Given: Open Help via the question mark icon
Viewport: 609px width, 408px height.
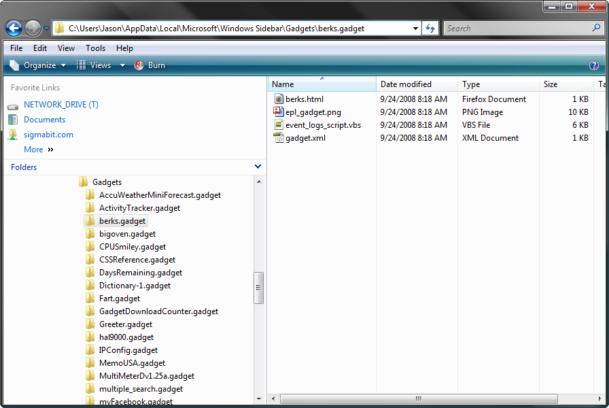Looking at the screenshot, I should 593,65.
